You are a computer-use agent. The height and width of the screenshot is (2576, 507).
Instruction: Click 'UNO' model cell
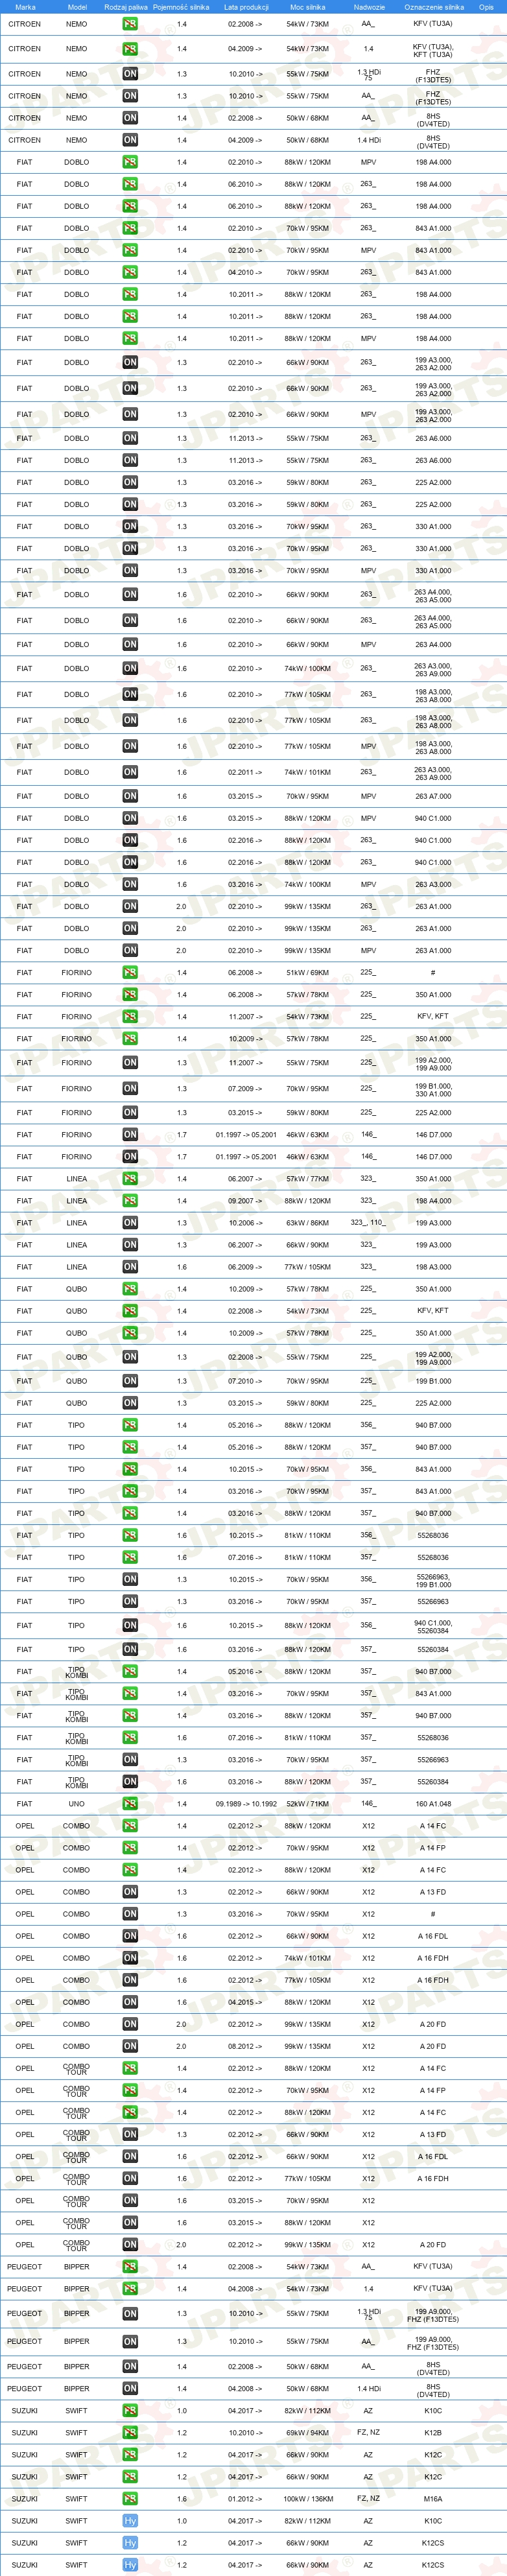[x=77, y=1803]
